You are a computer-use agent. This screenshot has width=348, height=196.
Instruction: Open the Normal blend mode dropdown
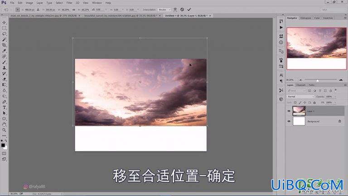pyautogui.click(x=300, y=97)
